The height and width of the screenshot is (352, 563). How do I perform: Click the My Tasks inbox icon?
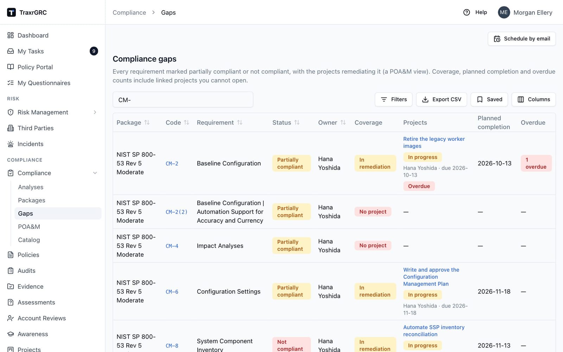click(x=11, y=51)
